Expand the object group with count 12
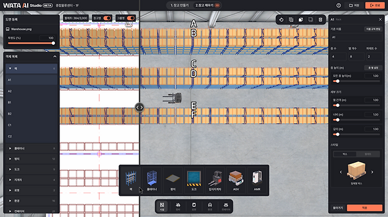Image resolution: width=388 pixels, height=217 pixels. point(10,159)
